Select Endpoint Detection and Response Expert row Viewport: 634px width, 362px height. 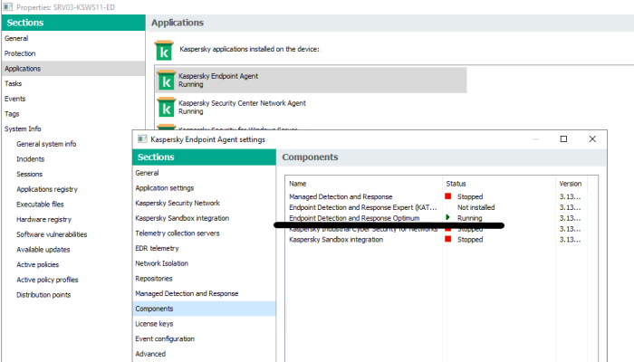(437, 207)
